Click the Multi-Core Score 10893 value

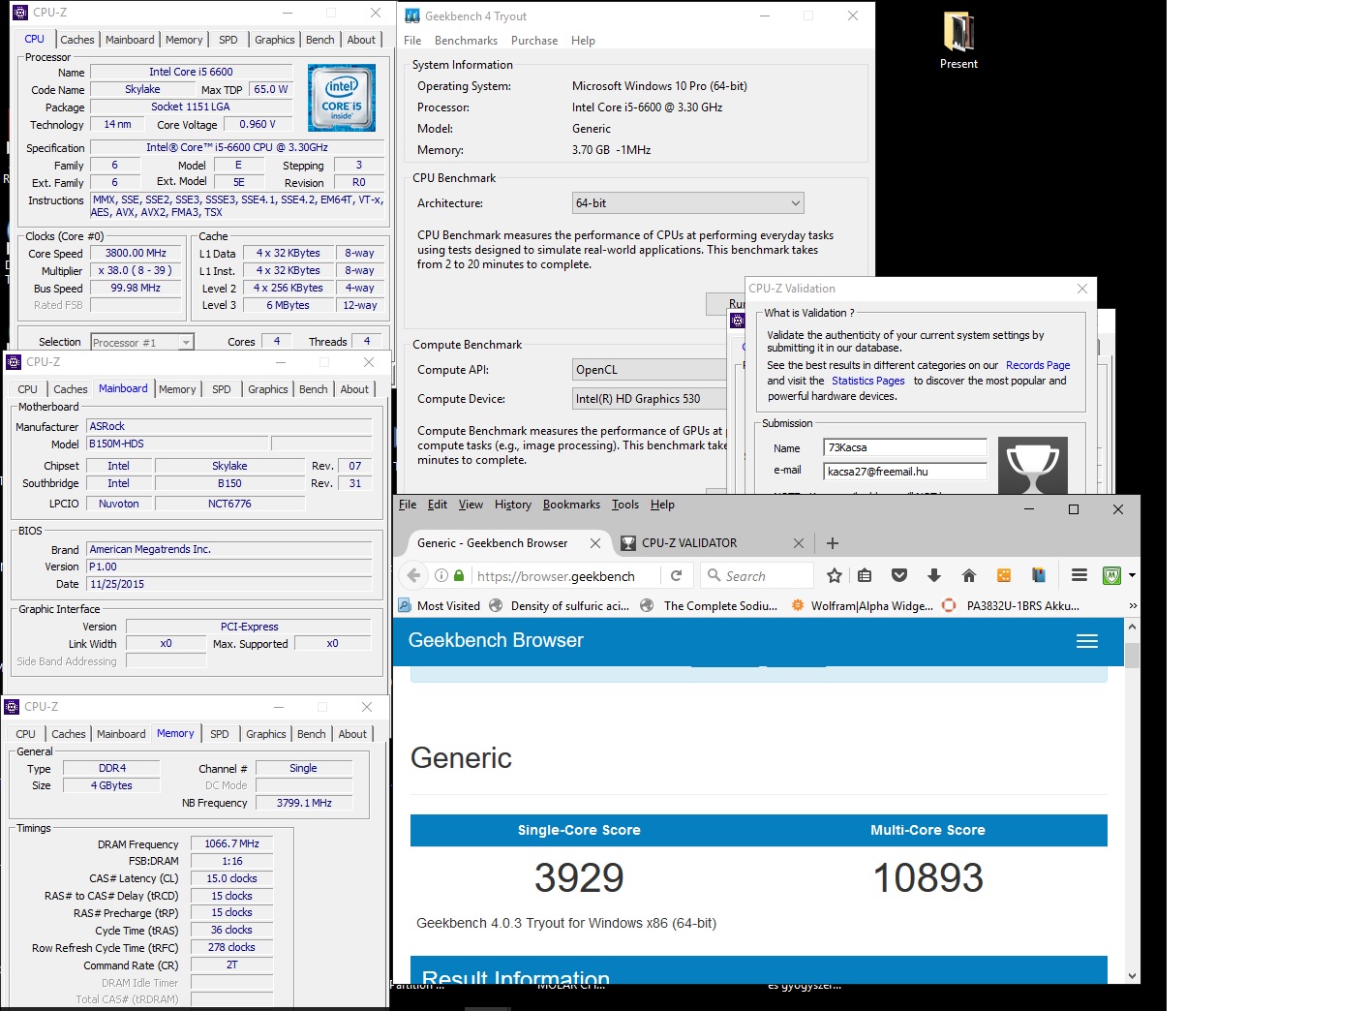927,877
